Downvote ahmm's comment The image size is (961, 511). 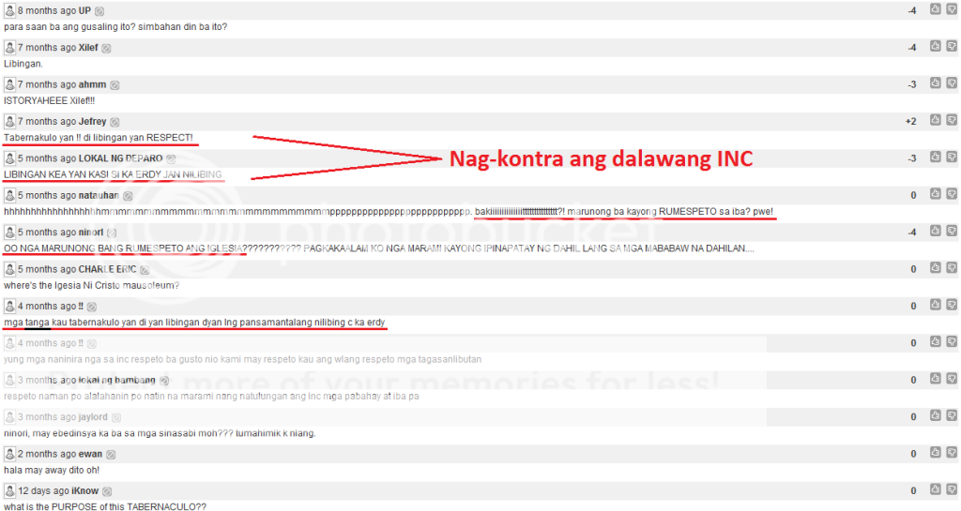pos(952,83)
